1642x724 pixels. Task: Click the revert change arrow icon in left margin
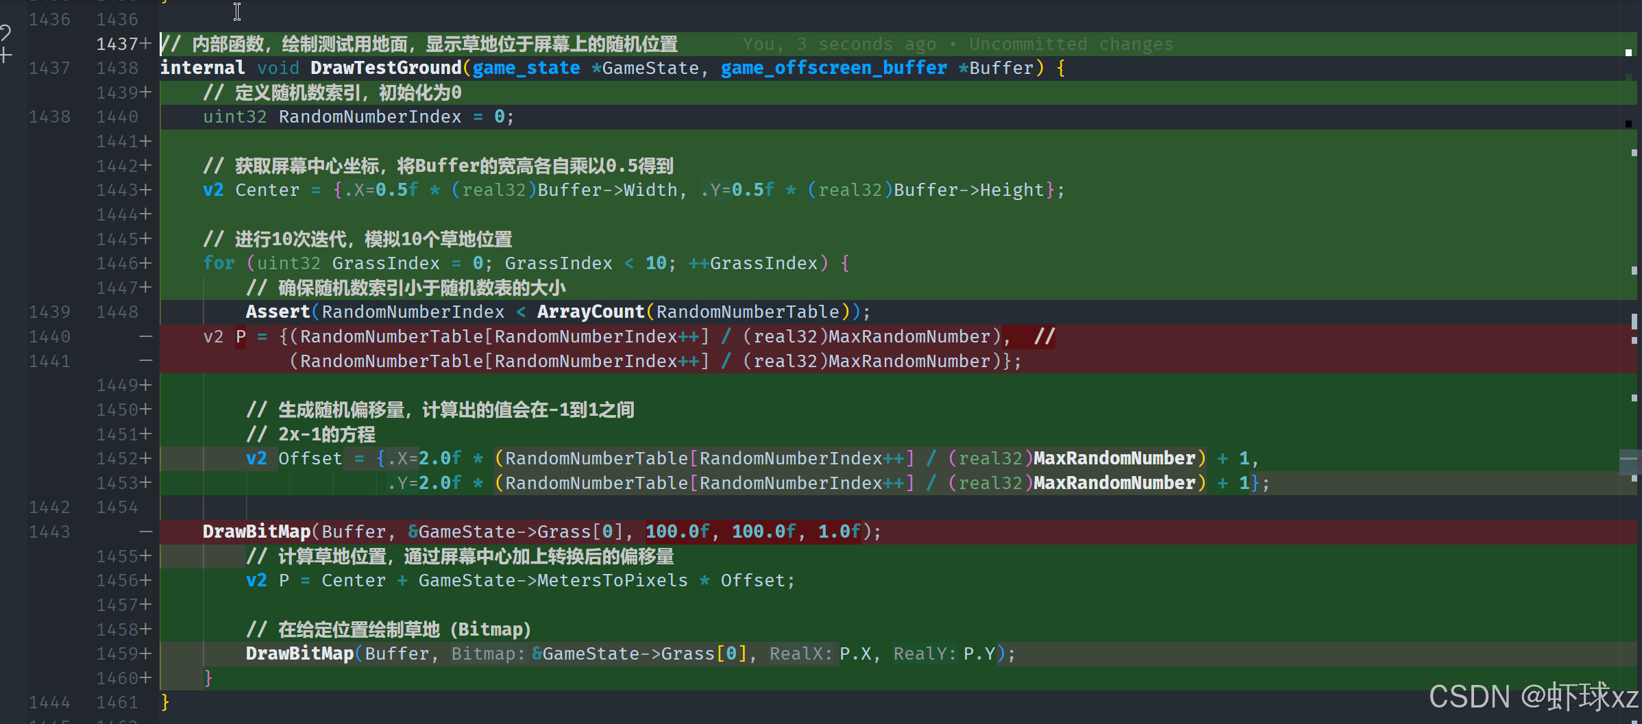(x=5, y=32)
